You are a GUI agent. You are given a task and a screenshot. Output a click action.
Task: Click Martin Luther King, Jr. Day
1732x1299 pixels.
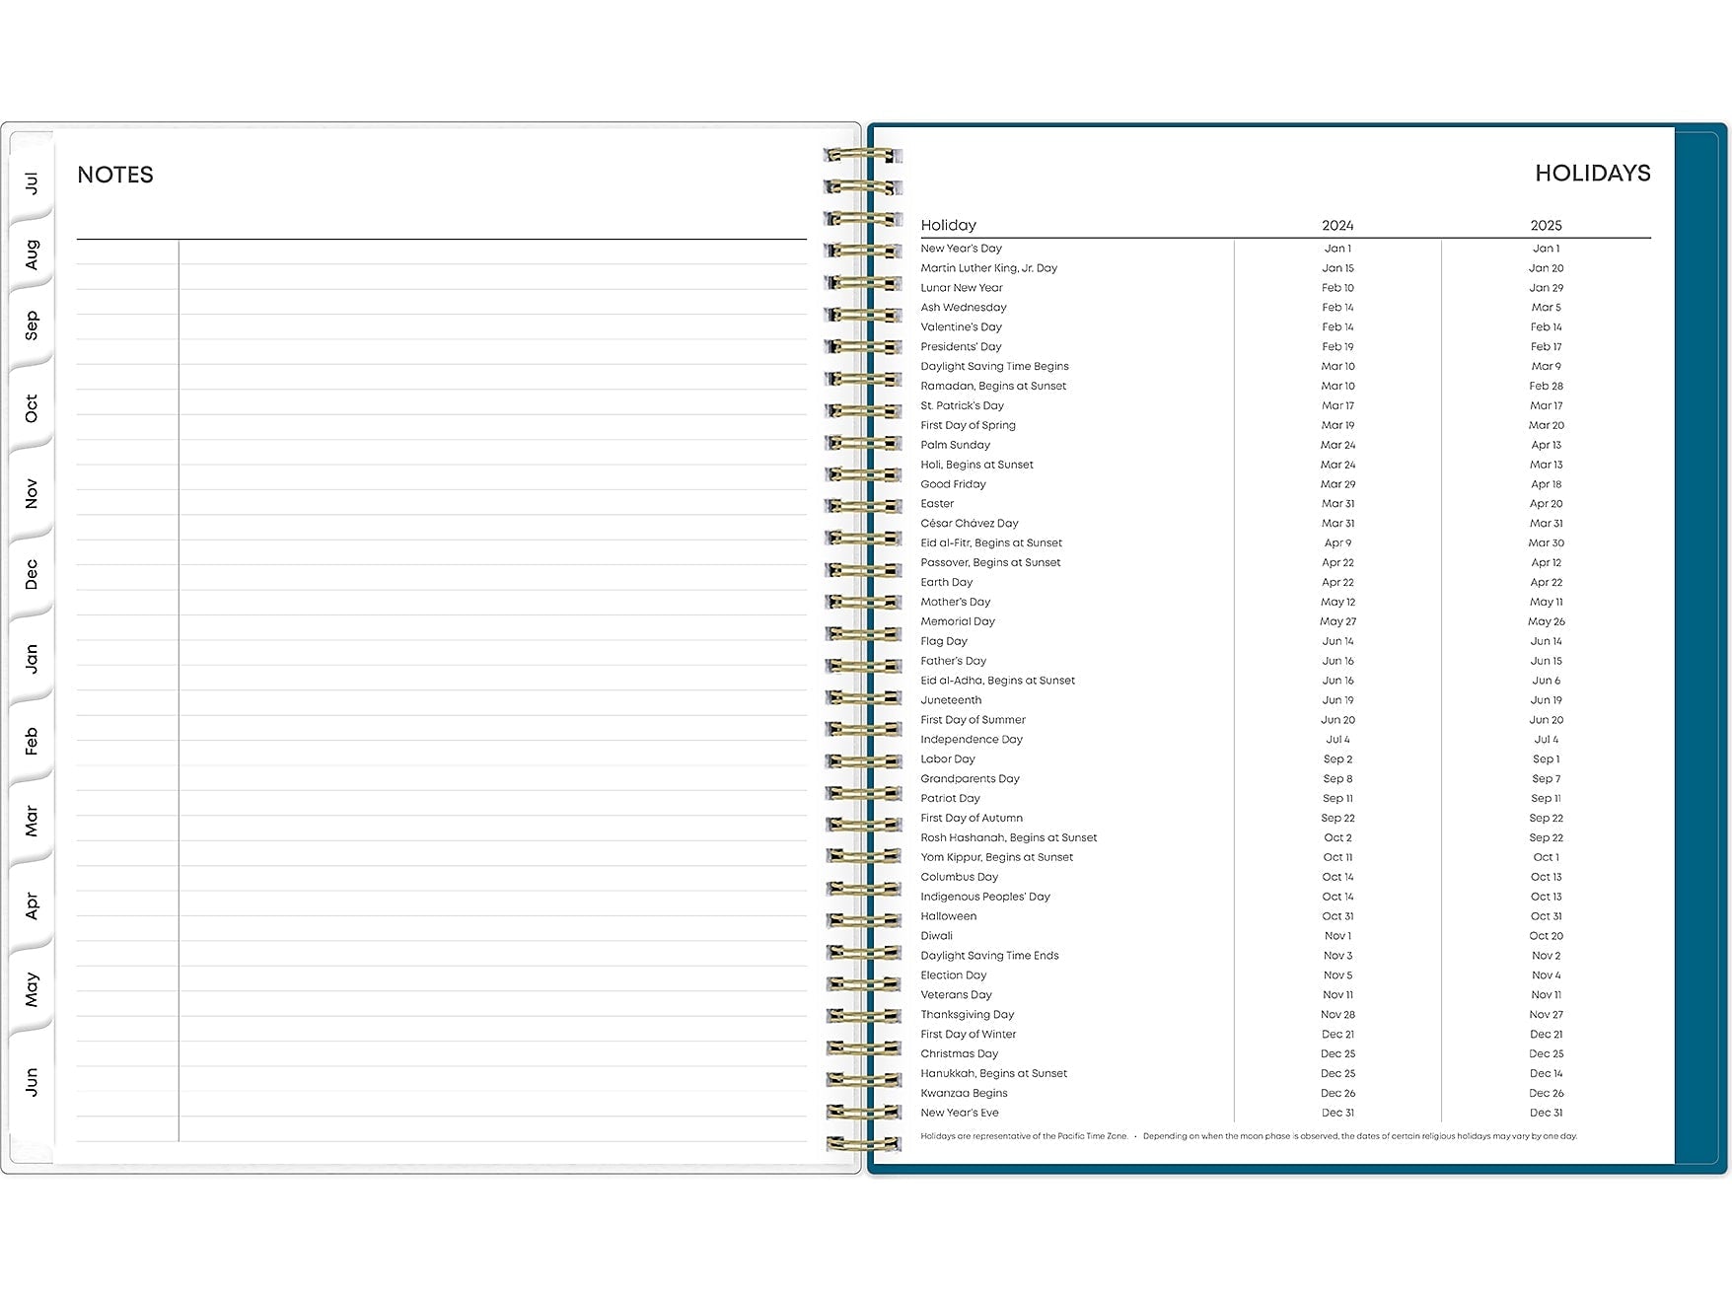[x=988, y=268]
